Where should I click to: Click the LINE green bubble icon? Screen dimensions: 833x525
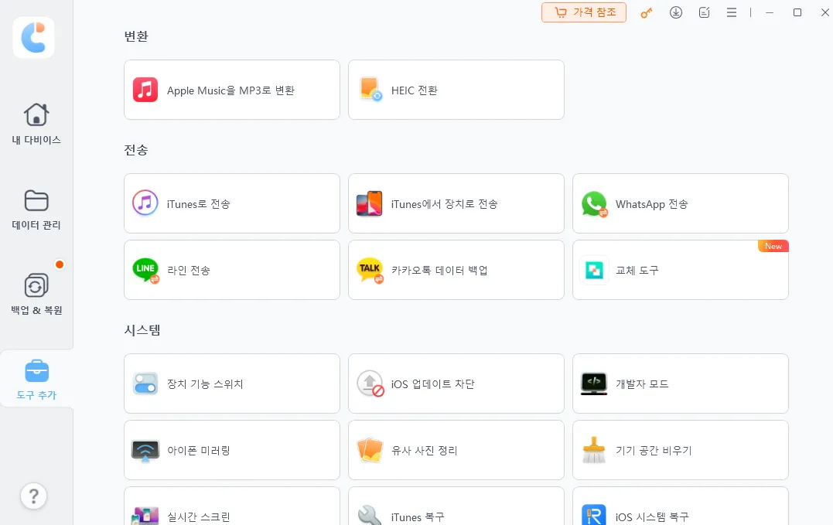pos(145,270)
